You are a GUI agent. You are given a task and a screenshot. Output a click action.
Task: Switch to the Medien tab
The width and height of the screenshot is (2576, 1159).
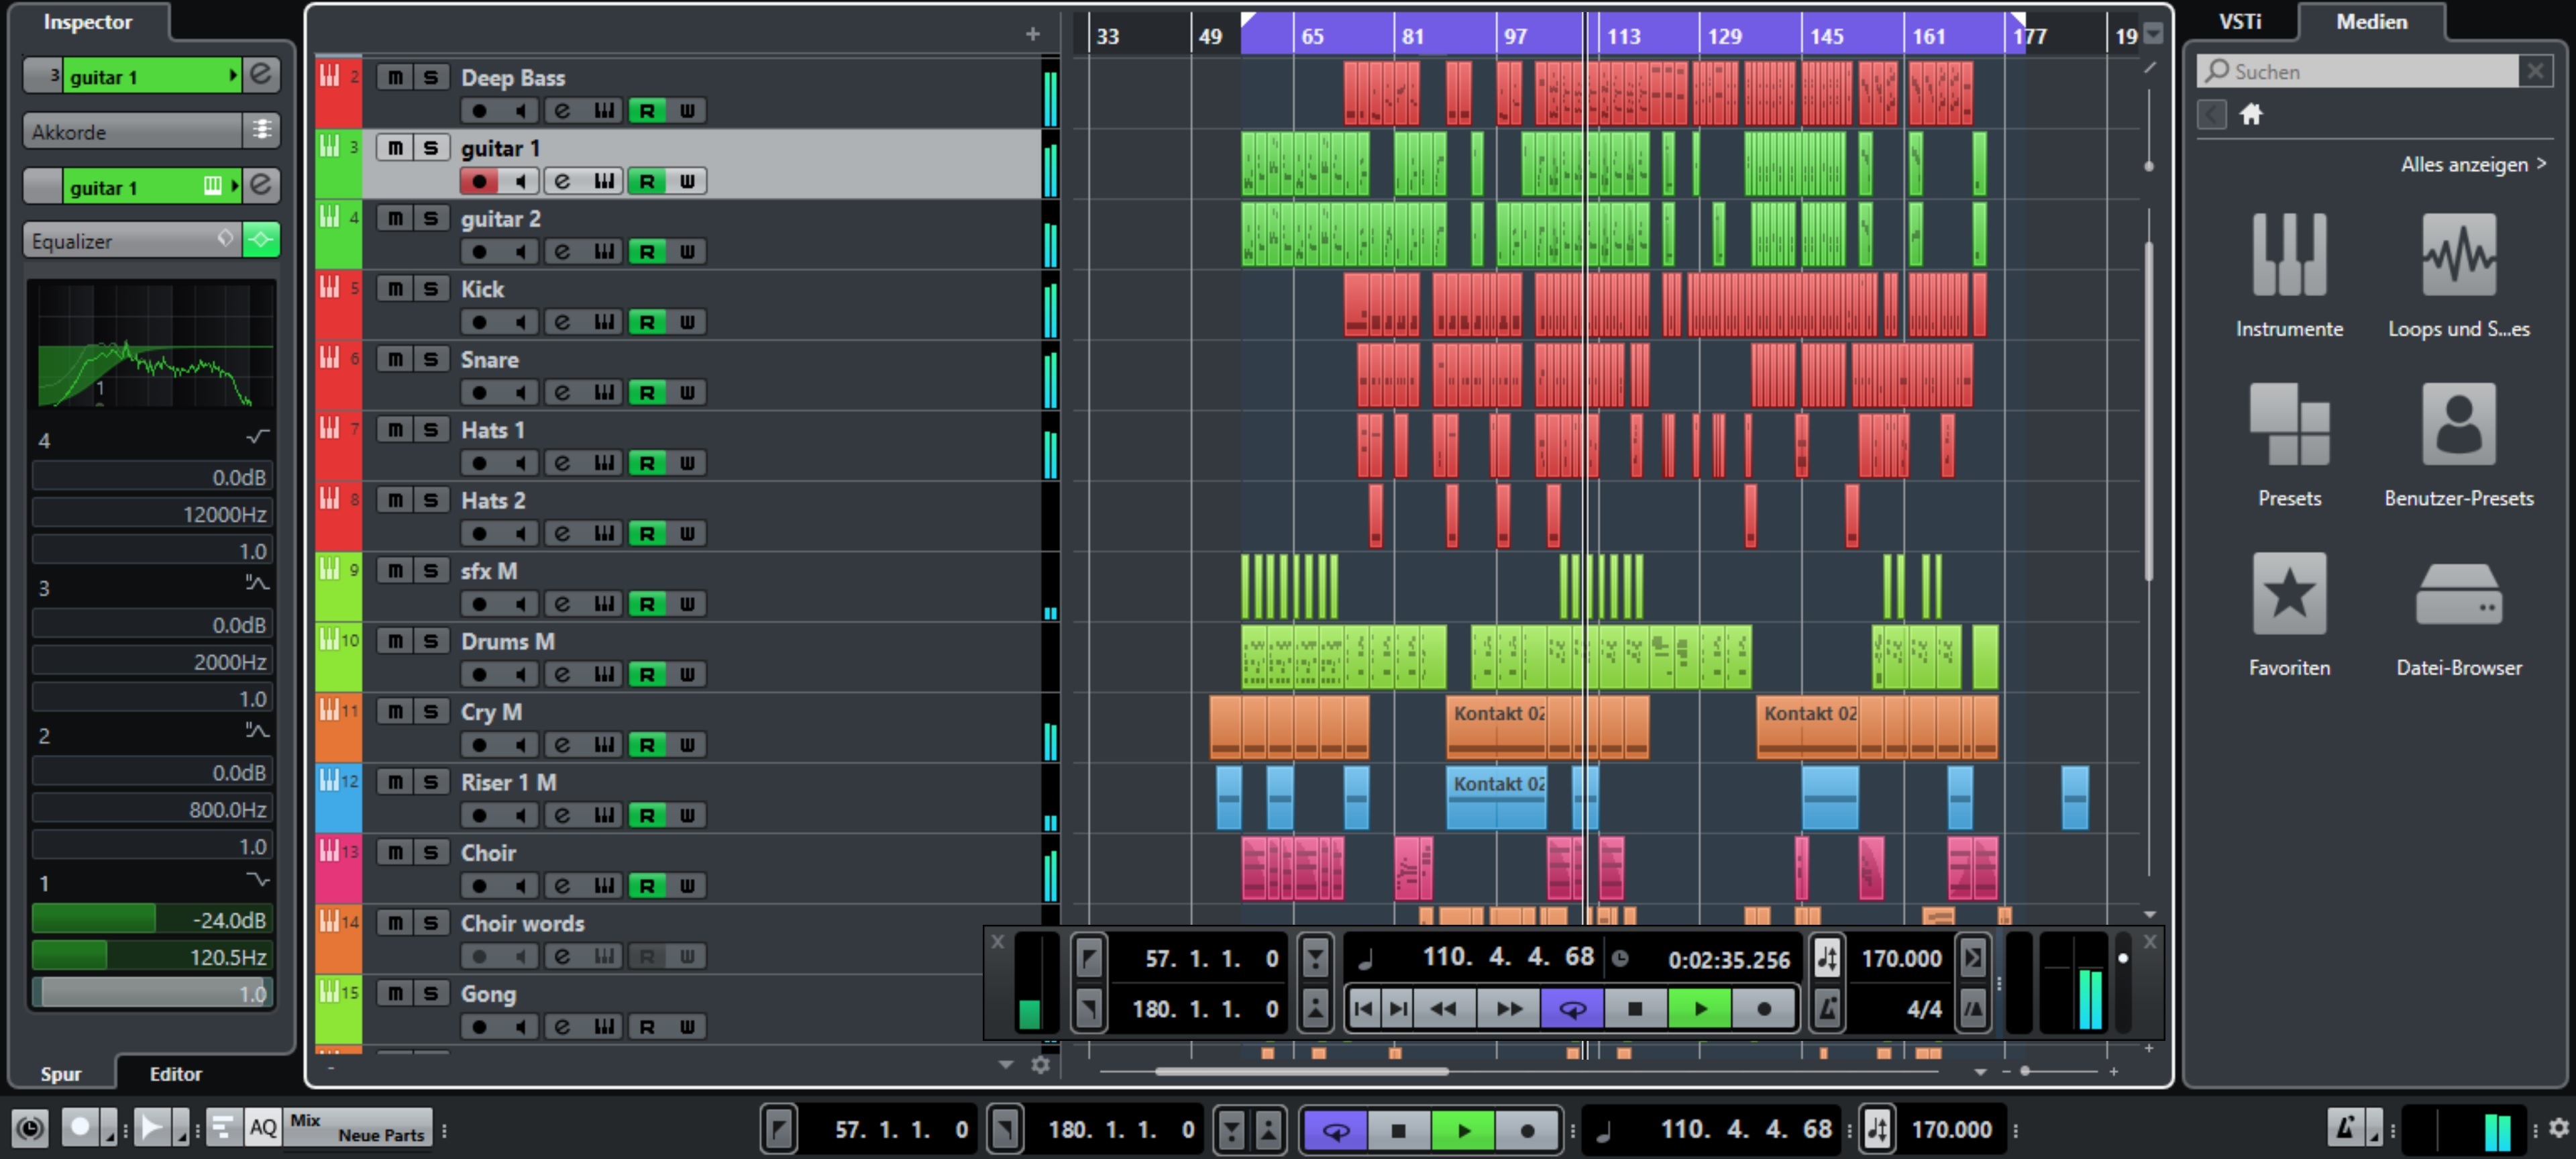(x=2371, y=22)
